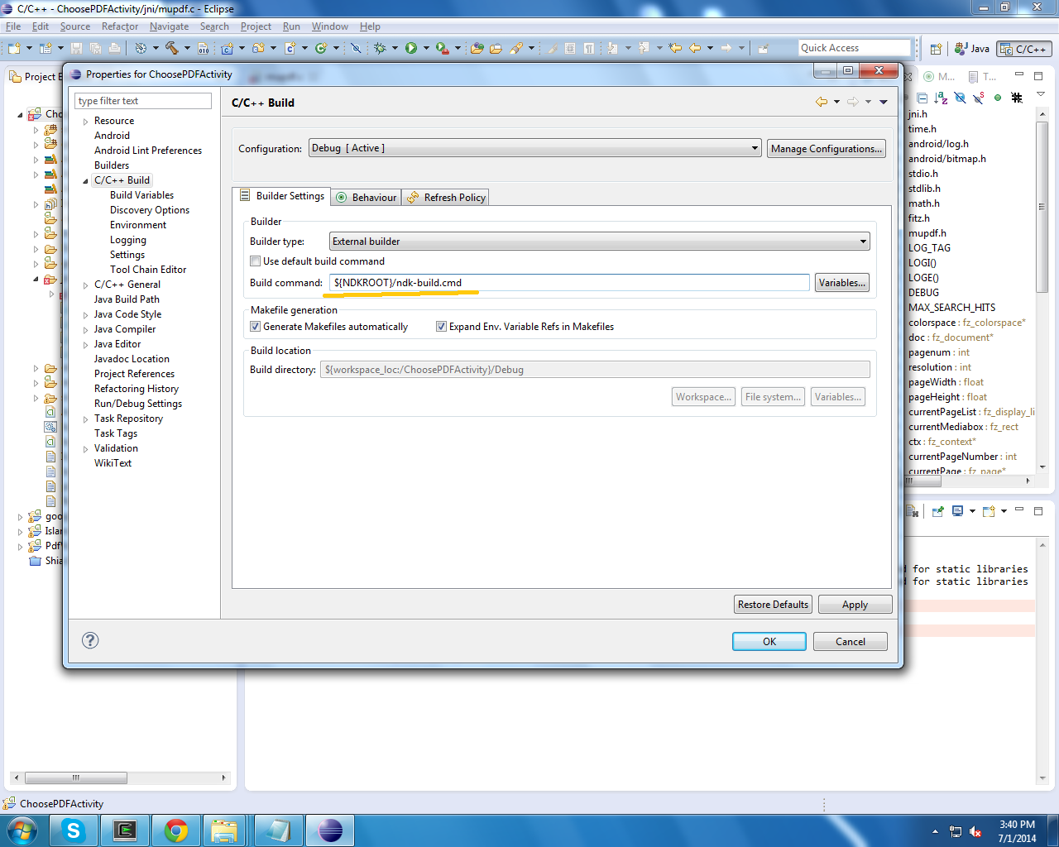The image size is (1059, 847).
Task: Click OK to confirm properties
Action: click(769, 641)
